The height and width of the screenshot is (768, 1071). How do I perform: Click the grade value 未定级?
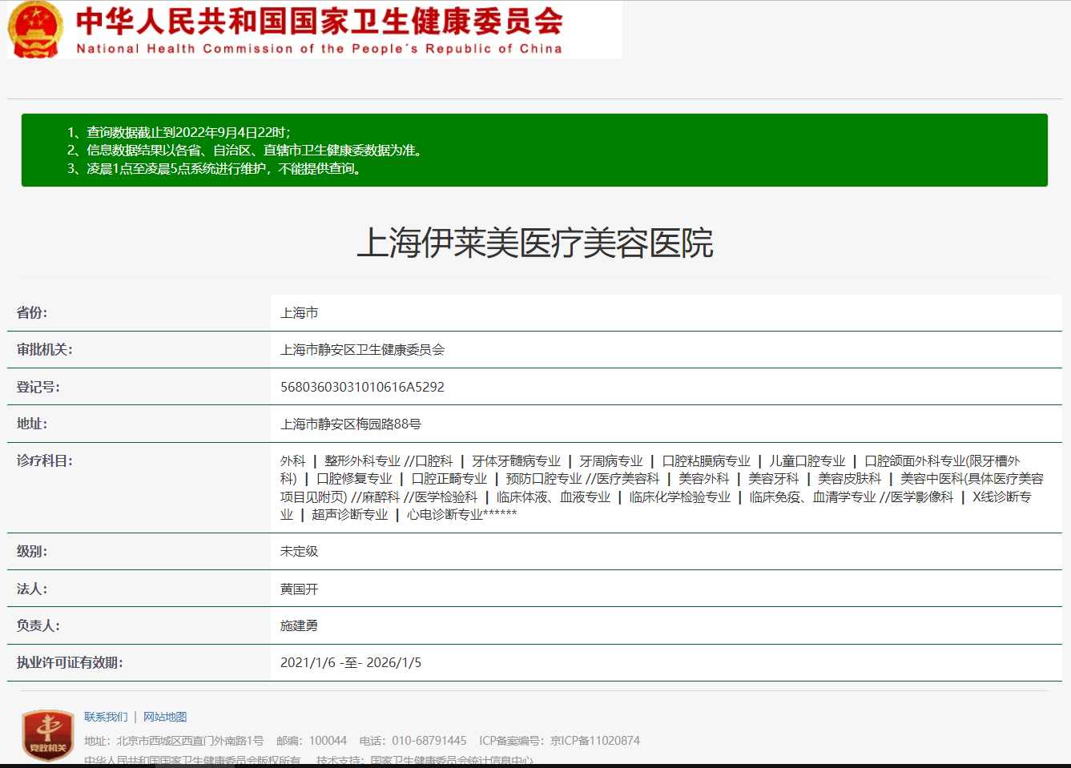tap(300, 551)
